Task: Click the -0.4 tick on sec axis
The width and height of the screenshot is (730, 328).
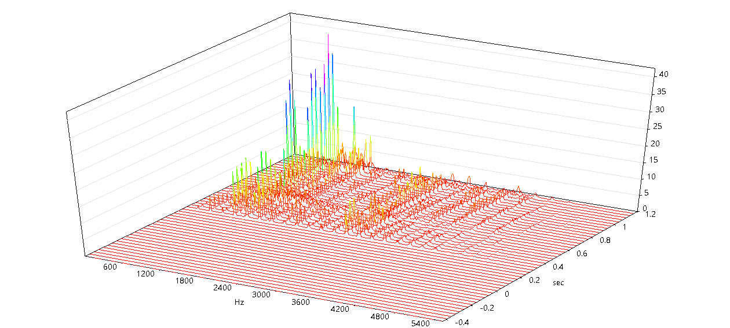Action: point(463,322)
